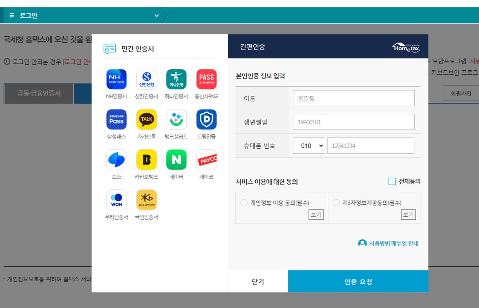This screenshot has height=308, width=479.
Task: Choose the 카카오톡 KakaoTalk icon
Action: [x=146, y=119]
